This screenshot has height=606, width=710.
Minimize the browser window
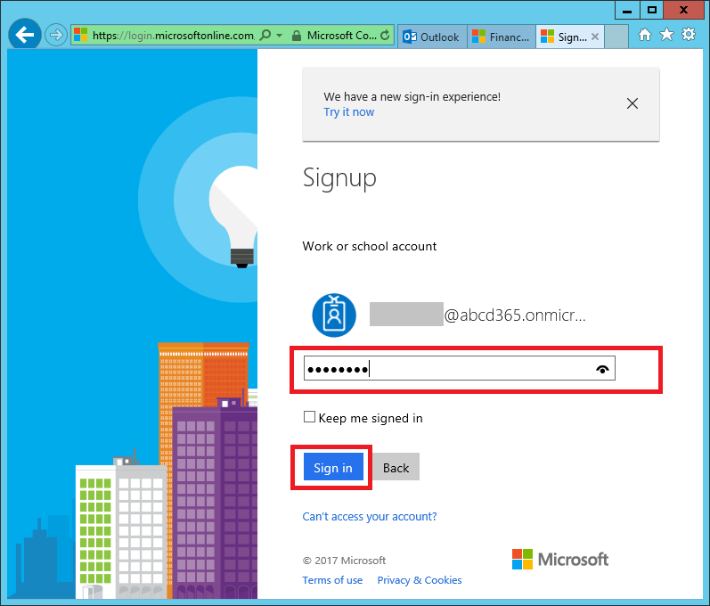(x=627, y=10)
